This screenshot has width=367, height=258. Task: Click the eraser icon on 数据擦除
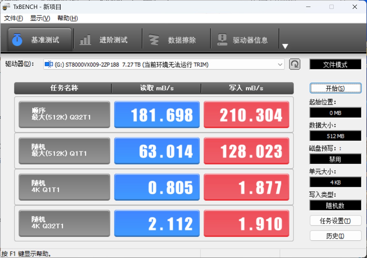point(154,40)
